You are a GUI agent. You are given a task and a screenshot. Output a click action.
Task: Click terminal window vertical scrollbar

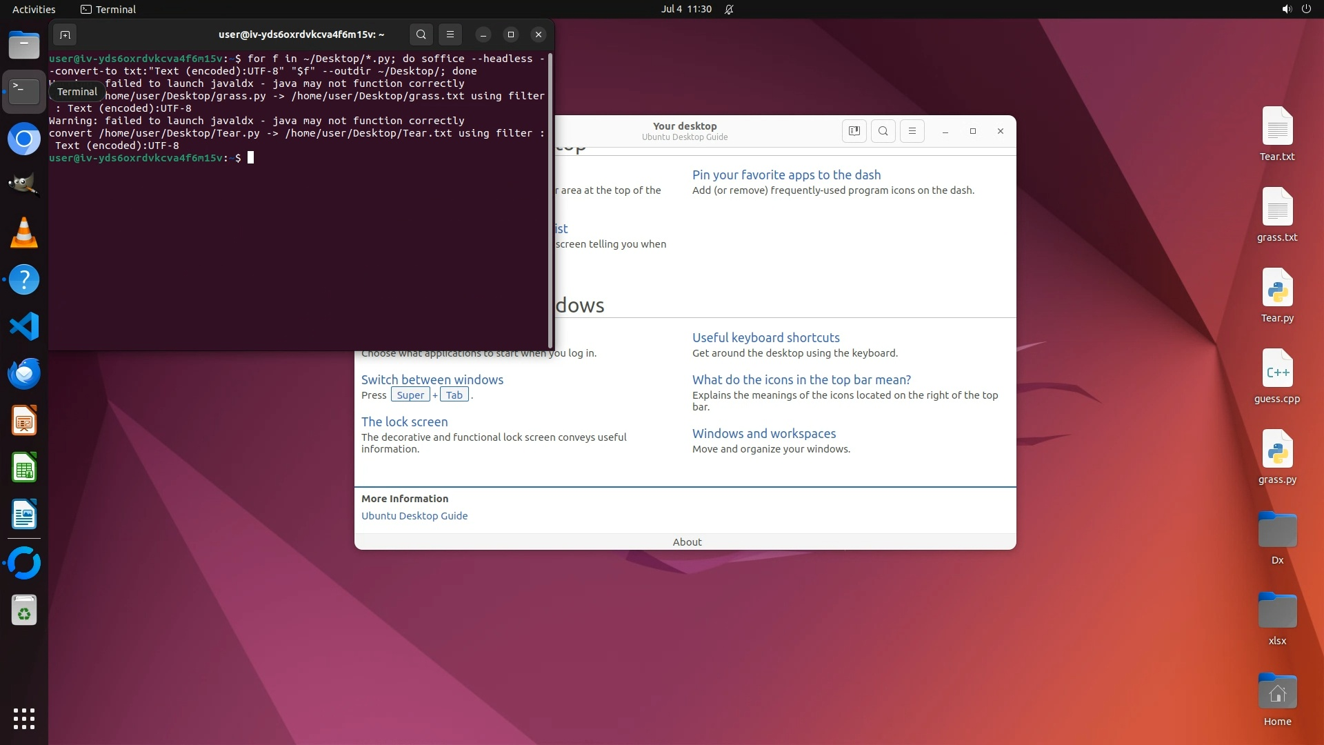tap(550, 200)
